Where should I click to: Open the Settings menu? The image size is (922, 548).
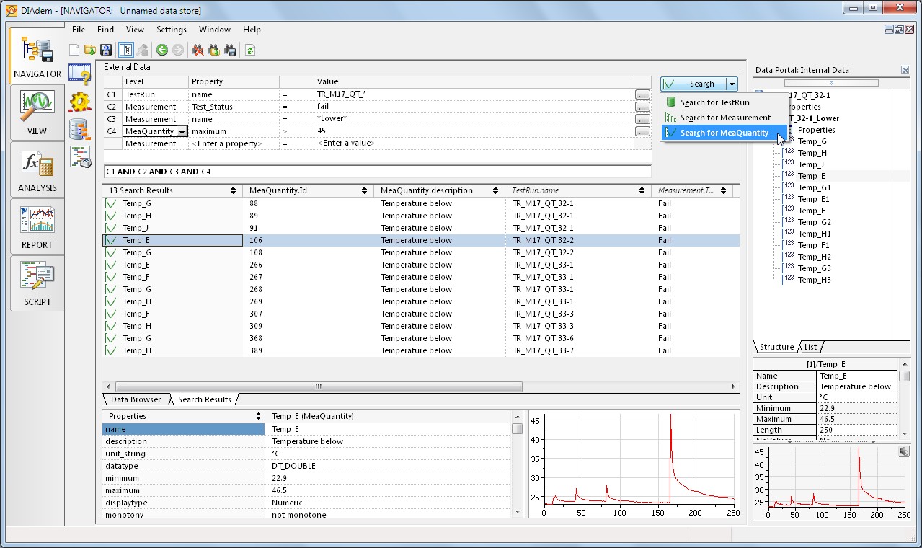[172, 30]
